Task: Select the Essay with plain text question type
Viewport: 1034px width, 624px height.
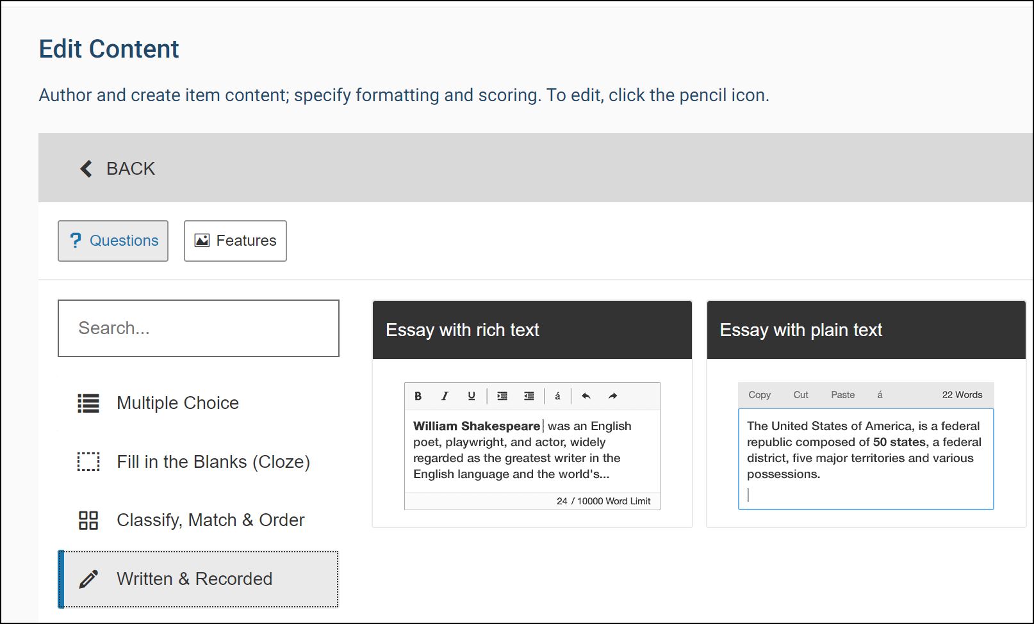Action: click(x=866, y=330)
